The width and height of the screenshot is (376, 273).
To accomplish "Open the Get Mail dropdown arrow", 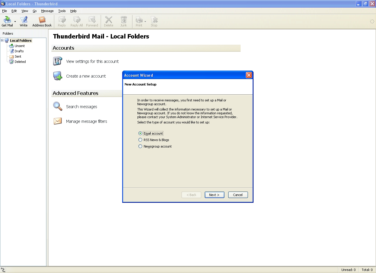I will click(15, 21).
